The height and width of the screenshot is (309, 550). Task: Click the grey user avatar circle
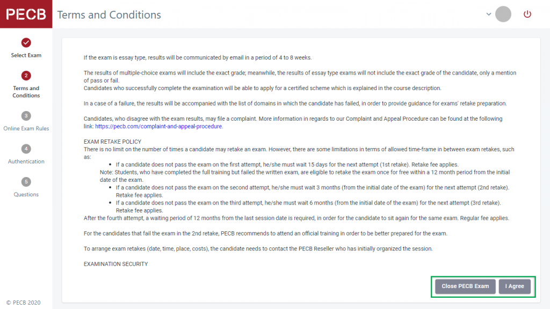click(503, 14)
